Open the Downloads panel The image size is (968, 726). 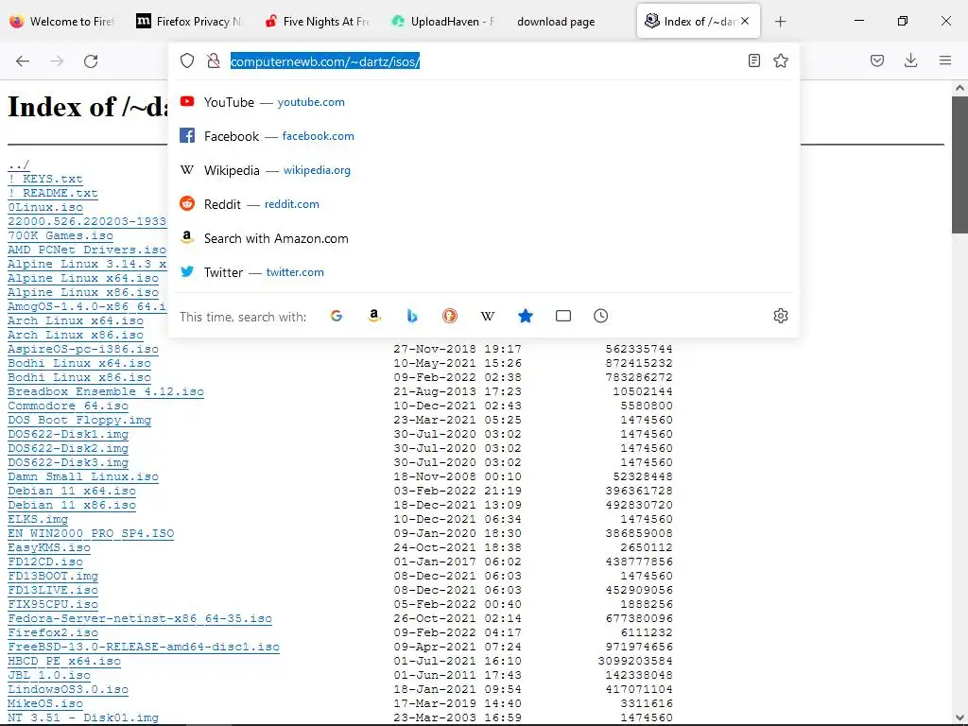pos(910,60)
